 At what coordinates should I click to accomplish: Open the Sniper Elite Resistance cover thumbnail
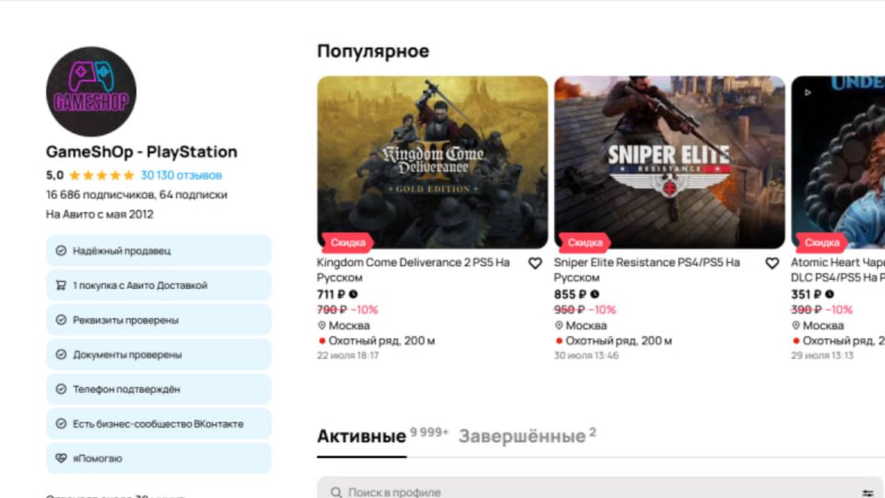670,162
